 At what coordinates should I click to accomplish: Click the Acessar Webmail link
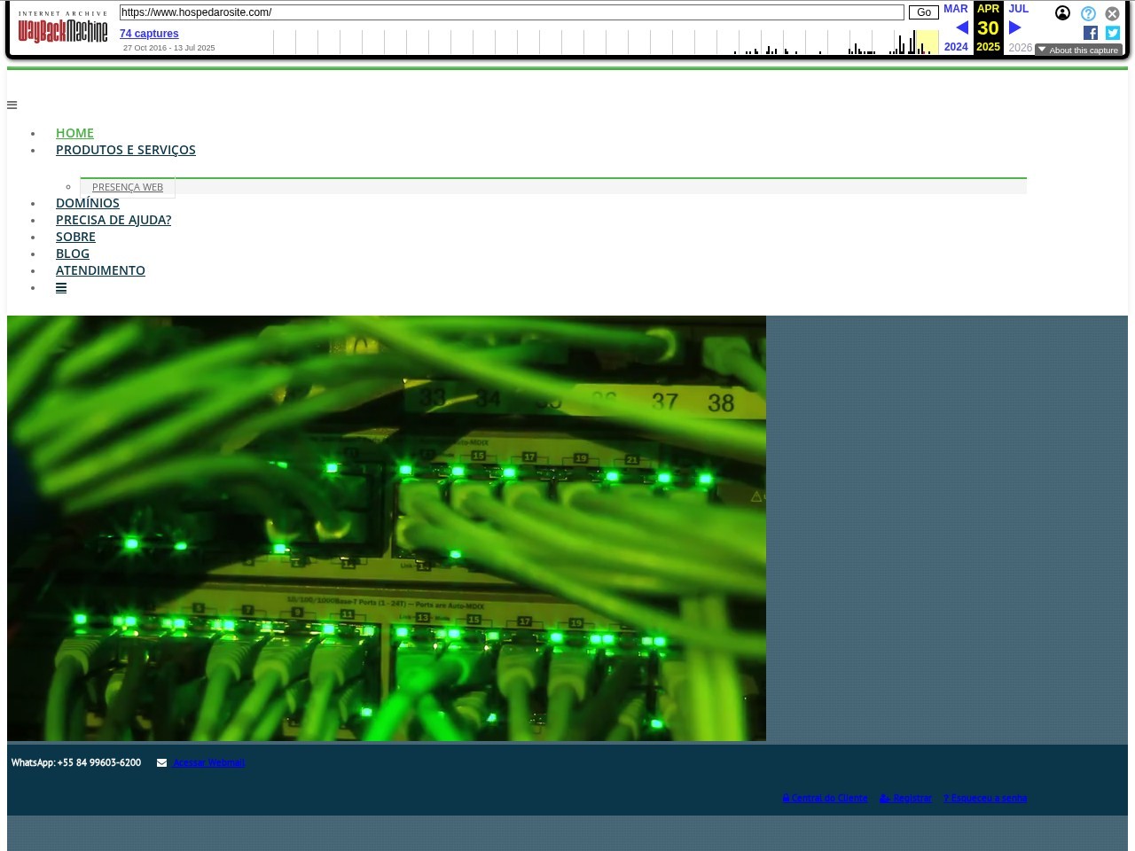(208, 763)
